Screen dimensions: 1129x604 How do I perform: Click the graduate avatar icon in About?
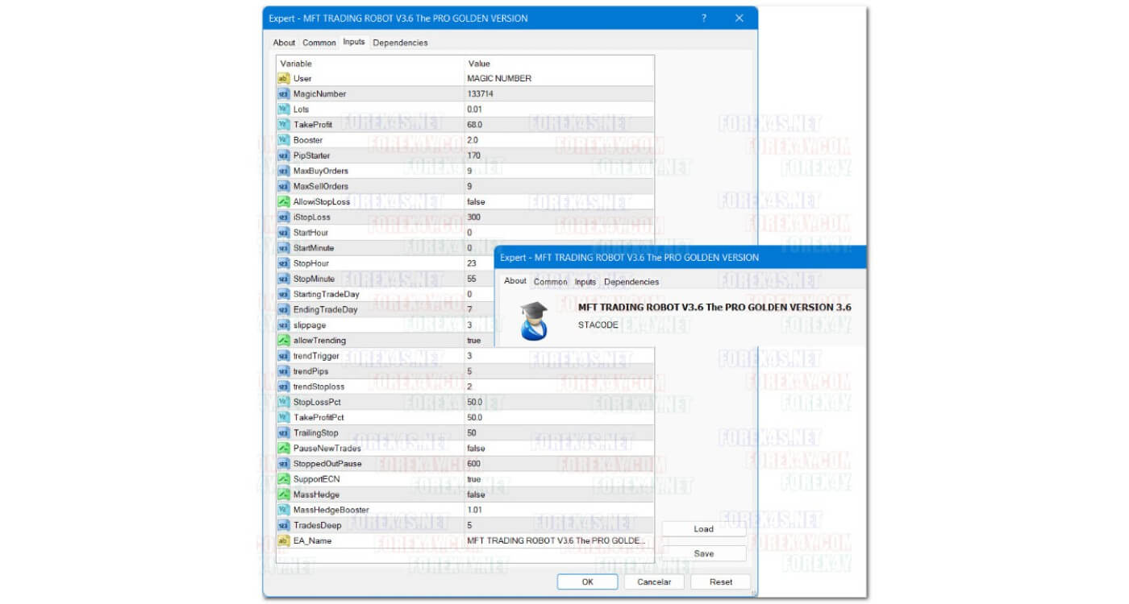534,321
